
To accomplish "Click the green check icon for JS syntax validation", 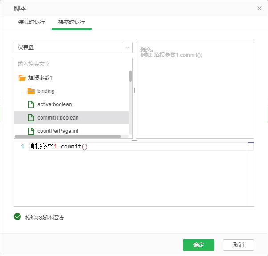I will 17,217.
